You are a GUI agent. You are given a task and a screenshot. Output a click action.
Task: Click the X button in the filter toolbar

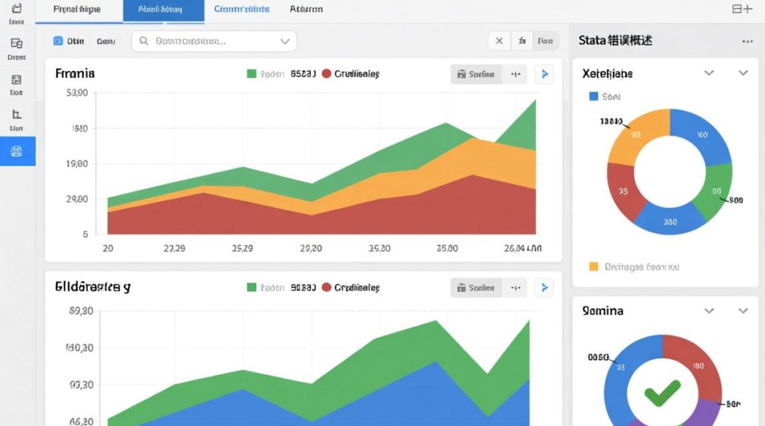coord(499,41)
